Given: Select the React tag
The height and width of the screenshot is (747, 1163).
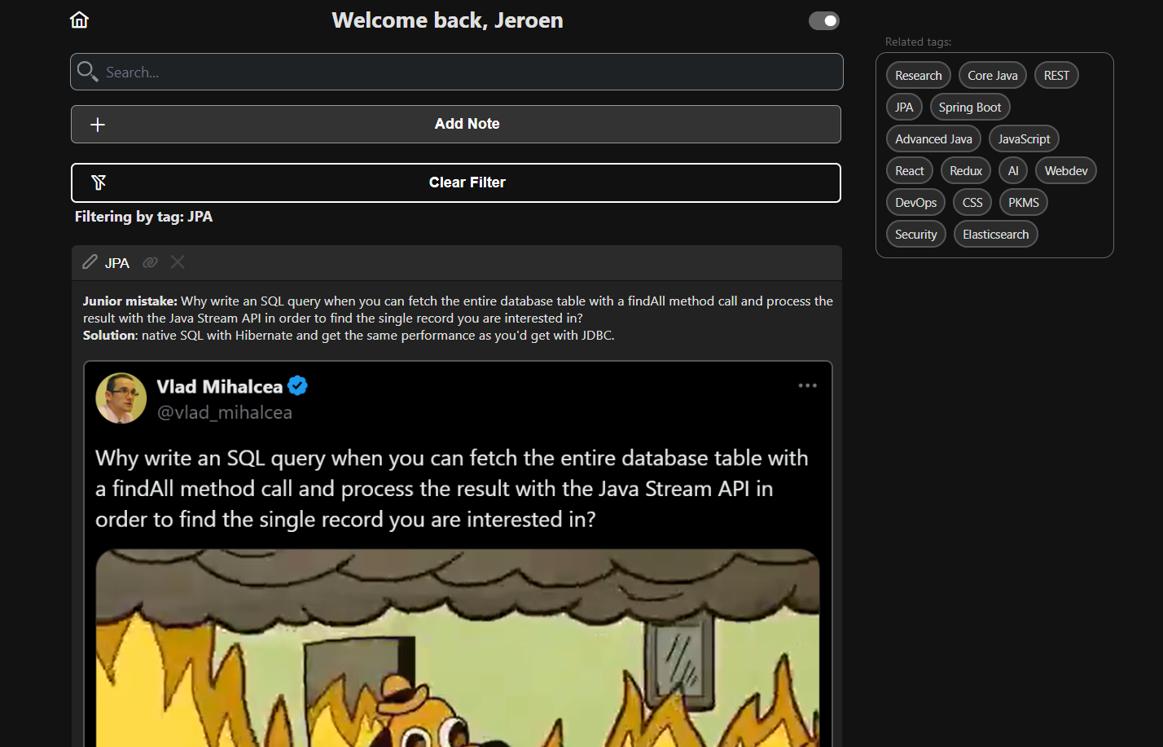Looking at the screenshot, I should click(910, 170).
